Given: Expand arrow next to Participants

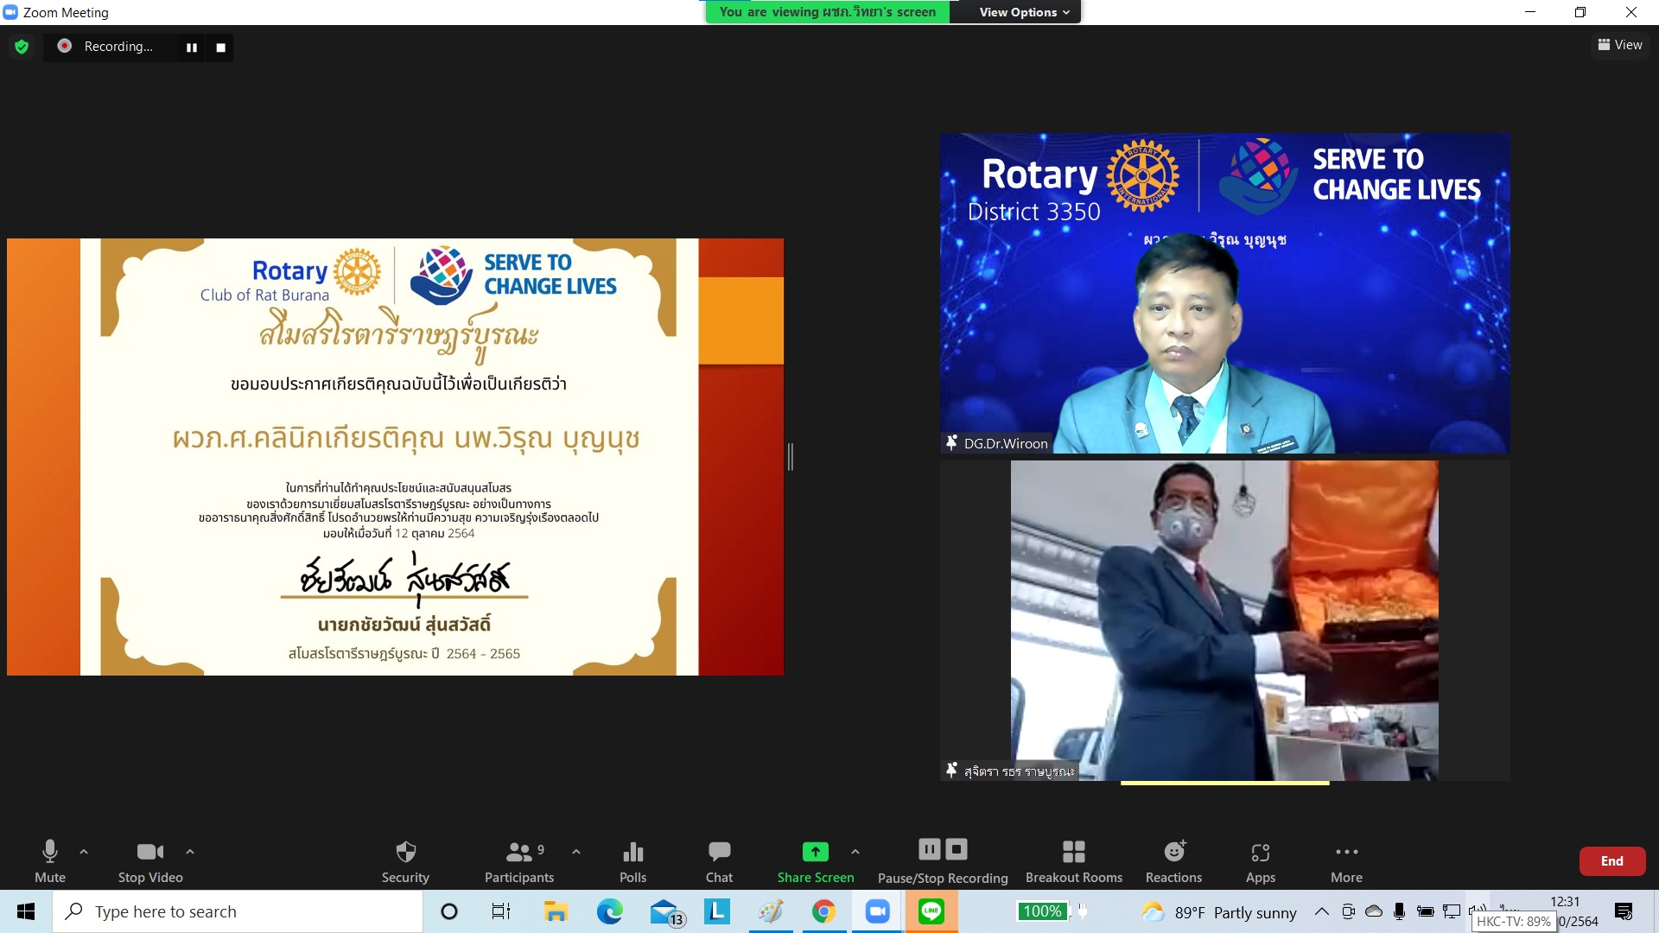Looking at the screenshot, I should tap(576, 852).
